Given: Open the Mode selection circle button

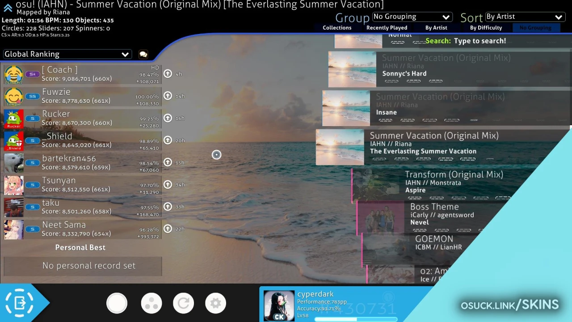Looking at the screenshot, I should pos(117,304).
